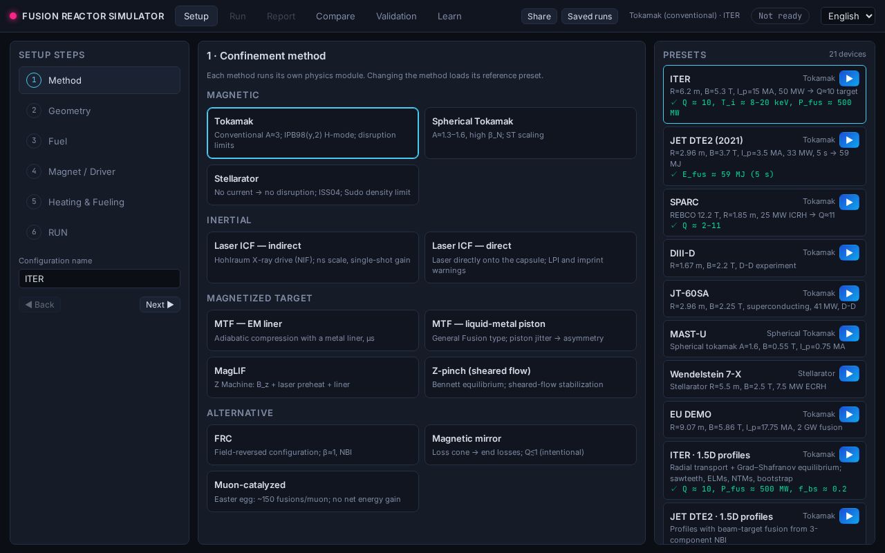This screenshot has width=885, height=553.
Task: Pick Laser ICF — indirect method
Action: pyautogui.click(x=313, y=257)
